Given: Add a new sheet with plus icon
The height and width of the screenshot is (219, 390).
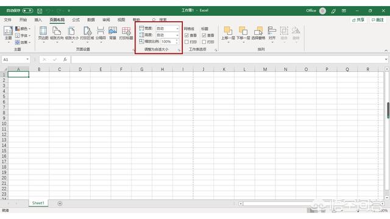Looking at the screenshot, I should (x=60, y=203).
